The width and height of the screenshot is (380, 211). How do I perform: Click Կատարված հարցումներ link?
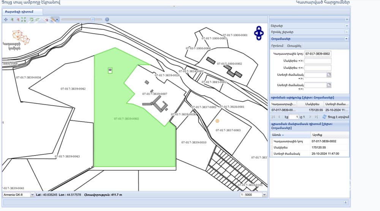(x=323, y=2)
